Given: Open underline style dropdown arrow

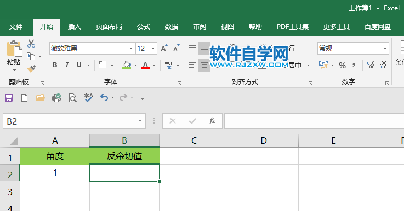Looking at the screenshot, I should (88, 65).
